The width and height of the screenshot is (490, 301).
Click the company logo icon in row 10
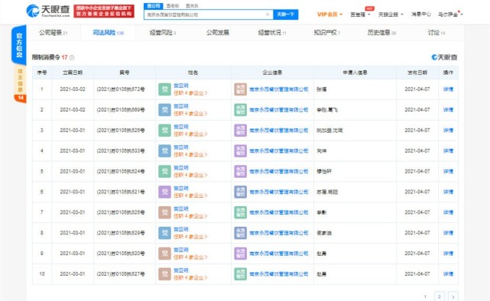tap(241, 274)
